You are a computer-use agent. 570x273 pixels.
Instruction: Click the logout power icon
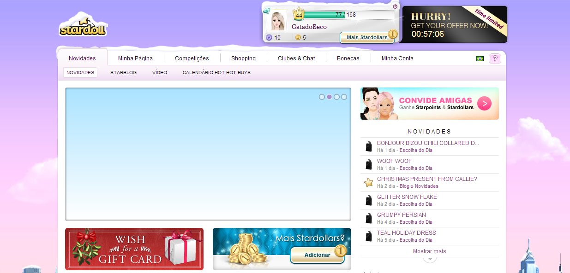click(x=395, y=6)
